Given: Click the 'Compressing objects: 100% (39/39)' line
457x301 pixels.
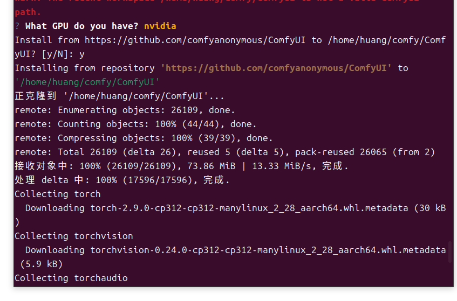Looking at the screenshot, I should coord(144,138).
